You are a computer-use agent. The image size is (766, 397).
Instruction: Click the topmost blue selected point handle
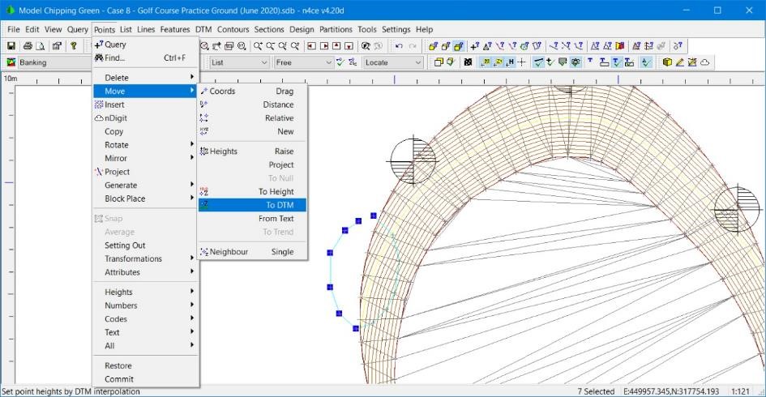(374, 216)
